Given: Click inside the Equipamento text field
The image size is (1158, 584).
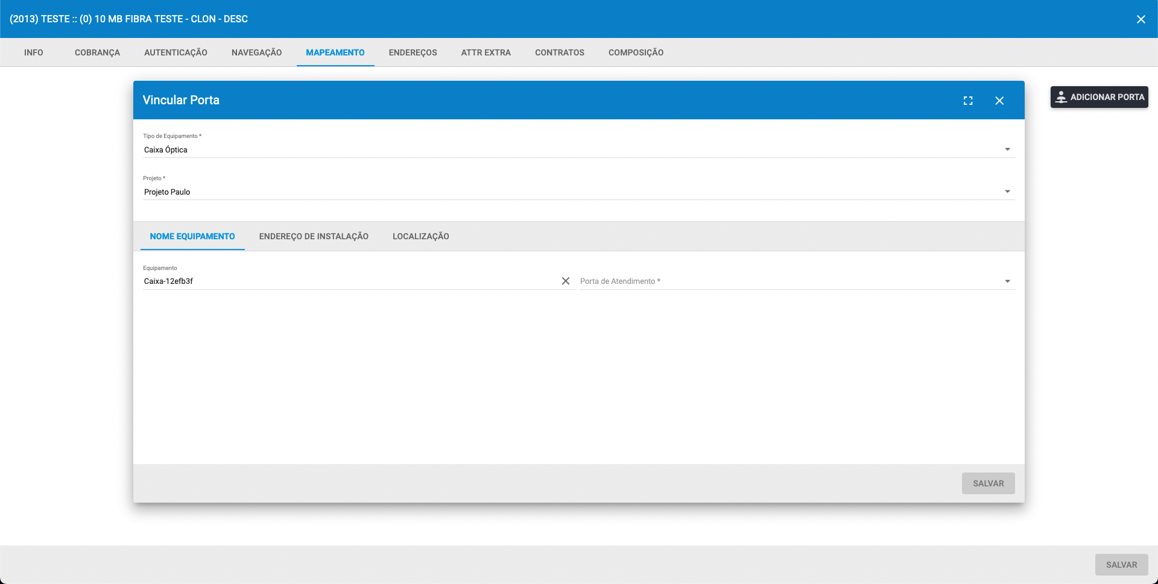Looking at the screenshot, I should 302,281.
